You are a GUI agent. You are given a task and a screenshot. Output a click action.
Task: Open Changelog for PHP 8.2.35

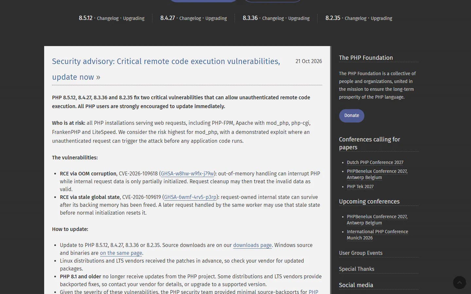click(x=356, y=18)
